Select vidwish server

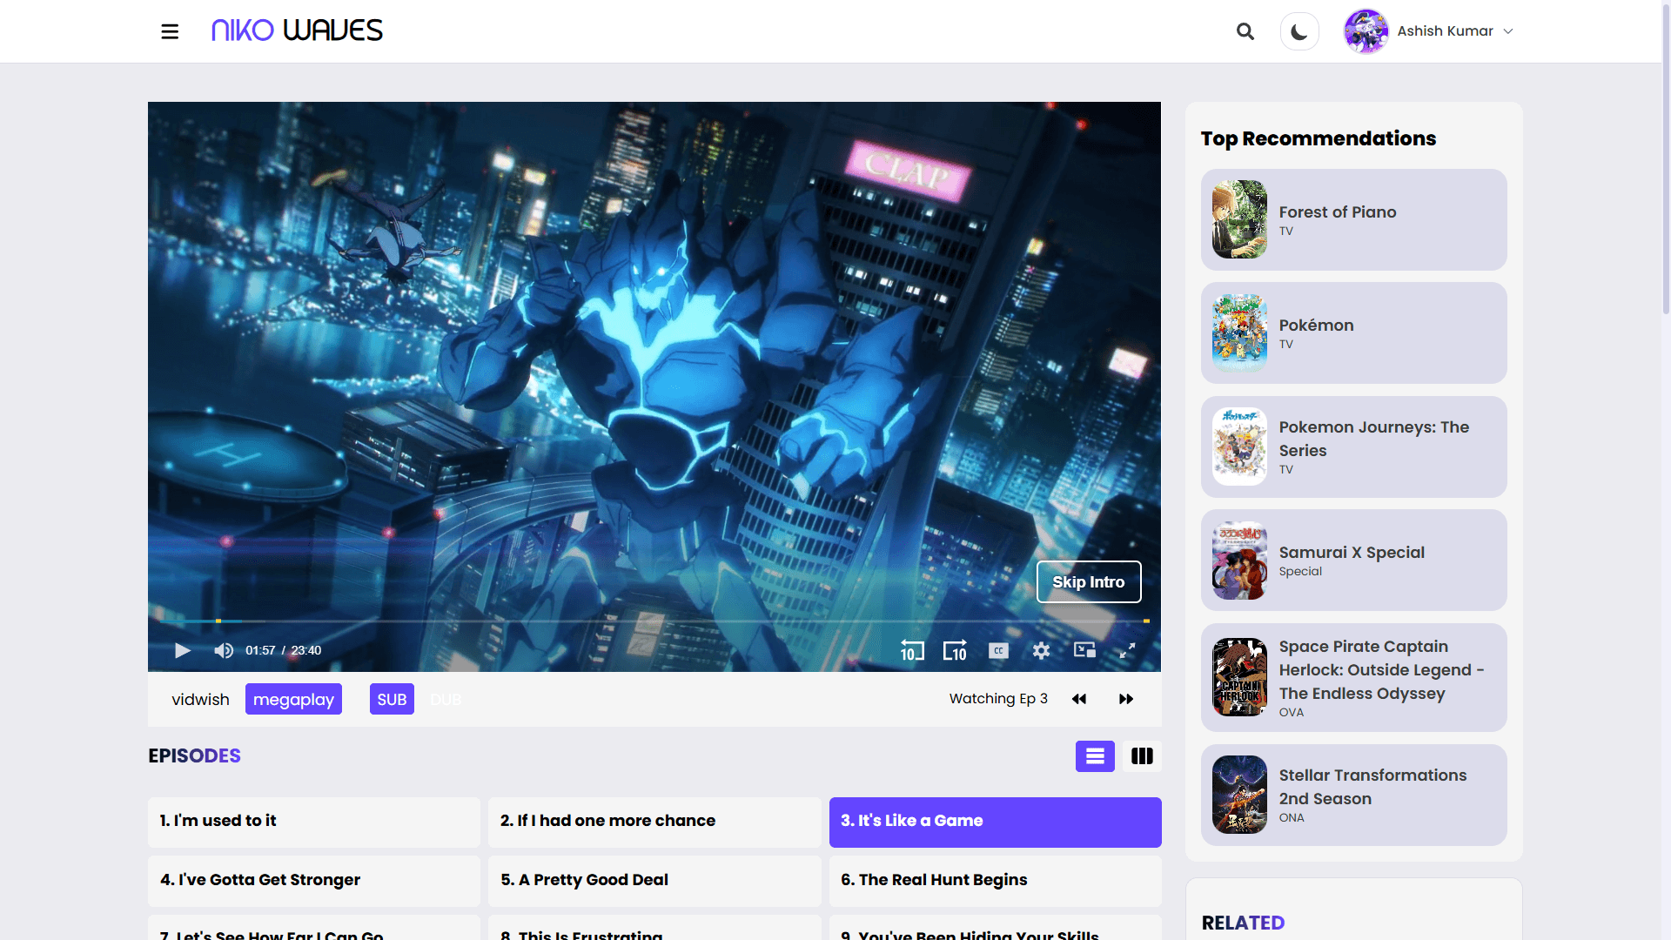[200, 699]
